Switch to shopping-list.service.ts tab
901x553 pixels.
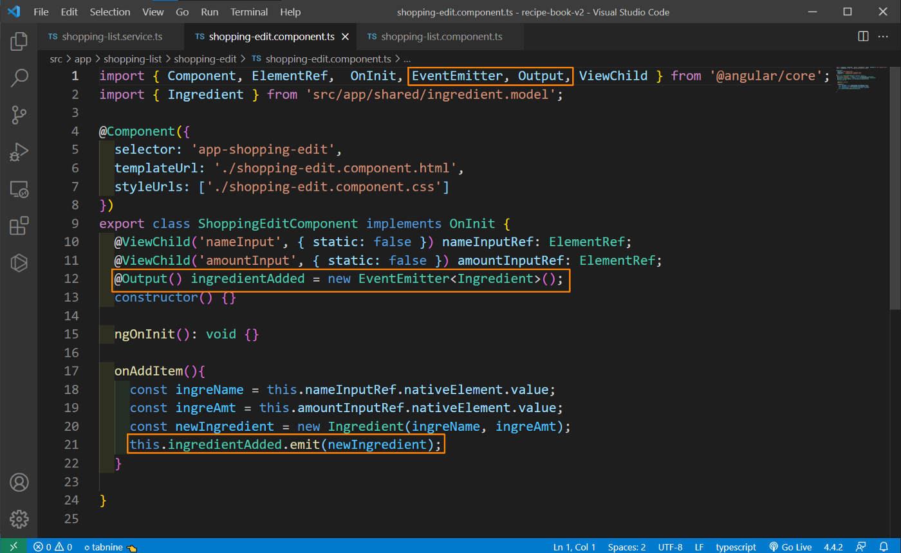click(x=111, y=37)
